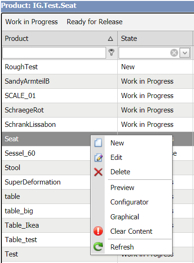Click the green Refresh arrow icon
This screenshot has height=263, width=194.
98,247
